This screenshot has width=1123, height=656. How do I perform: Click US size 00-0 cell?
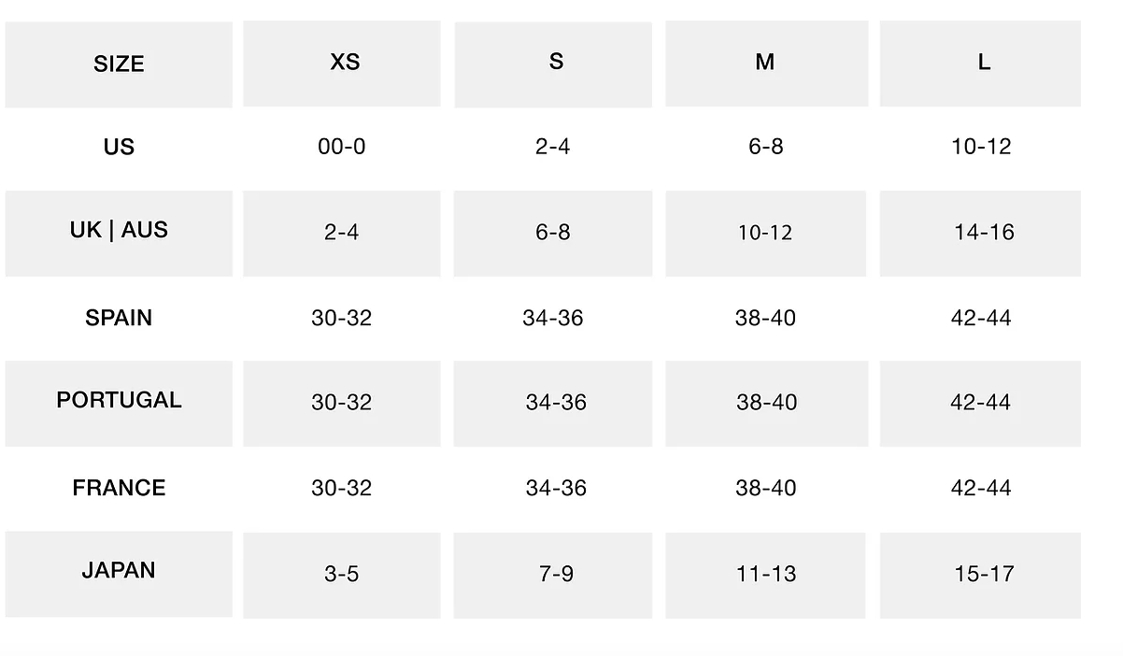tap(342, 147)
